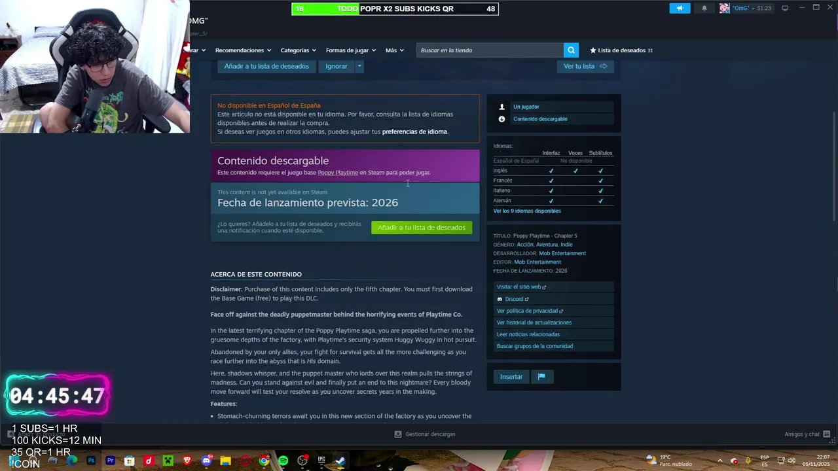Open Microsoft Edge from the taskbar
Image resolution: width=838 pixels, height=471 pixels.
click(72, 461)
